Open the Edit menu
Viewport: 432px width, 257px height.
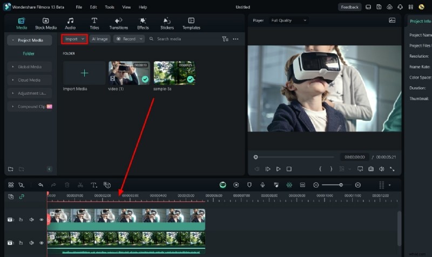click(93, 7)
